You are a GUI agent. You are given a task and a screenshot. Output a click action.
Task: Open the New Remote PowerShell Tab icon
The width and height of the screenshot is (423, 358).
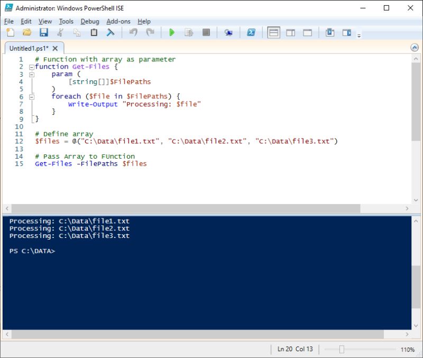pyautogui.click(x=228, y=33)
